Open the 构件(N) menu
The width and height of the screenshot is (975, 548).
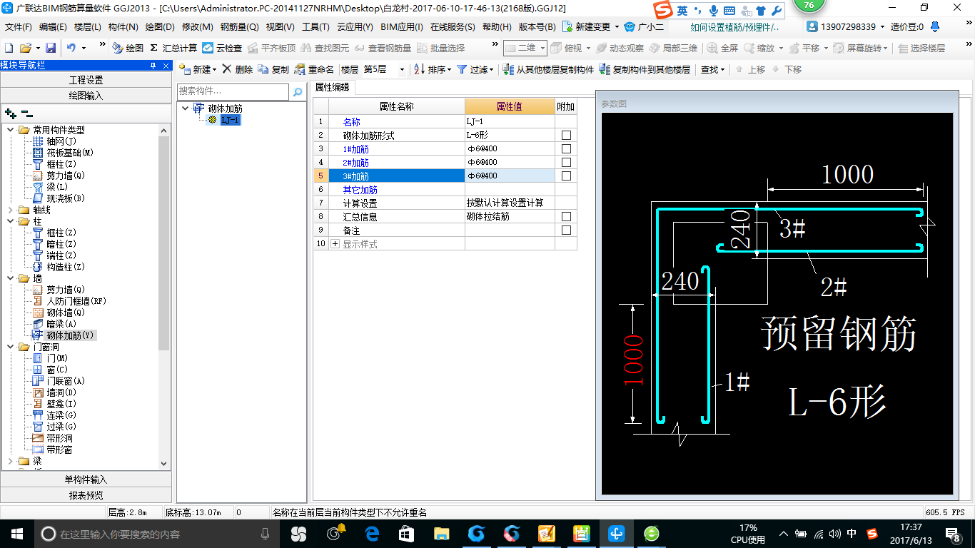click(123, 26)
